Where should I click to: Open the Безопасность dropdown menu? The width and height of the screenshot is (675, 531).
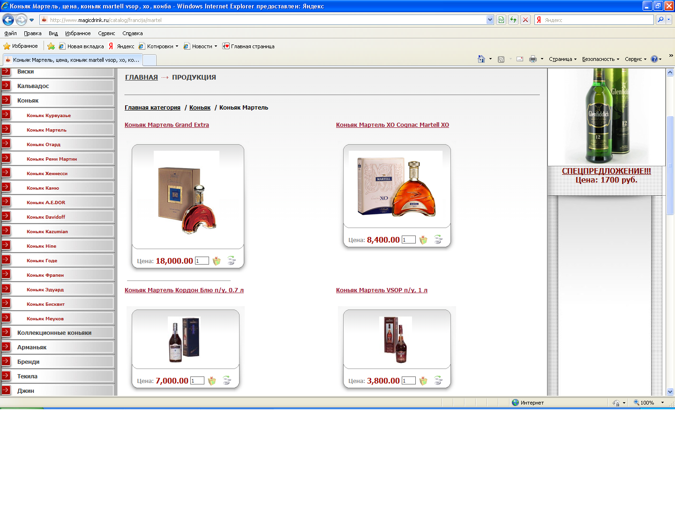(600, 59)
